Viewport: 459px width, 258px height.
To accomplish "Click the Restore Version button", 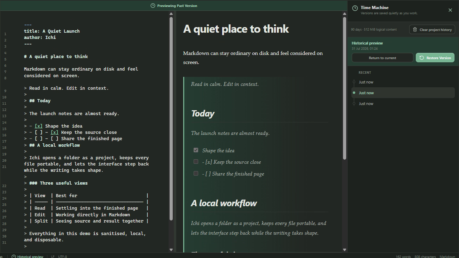I will tap(435, 58).
